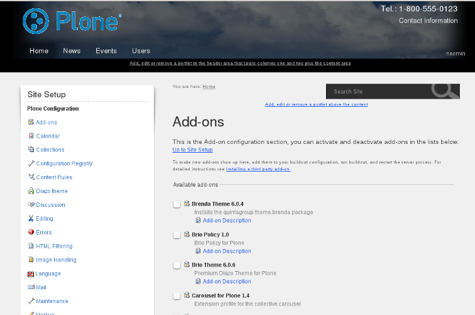Viewport: 475px width, 315px height.
Task: Click the Add-ons icon in Site Setup
Action: tap(31, 122)
